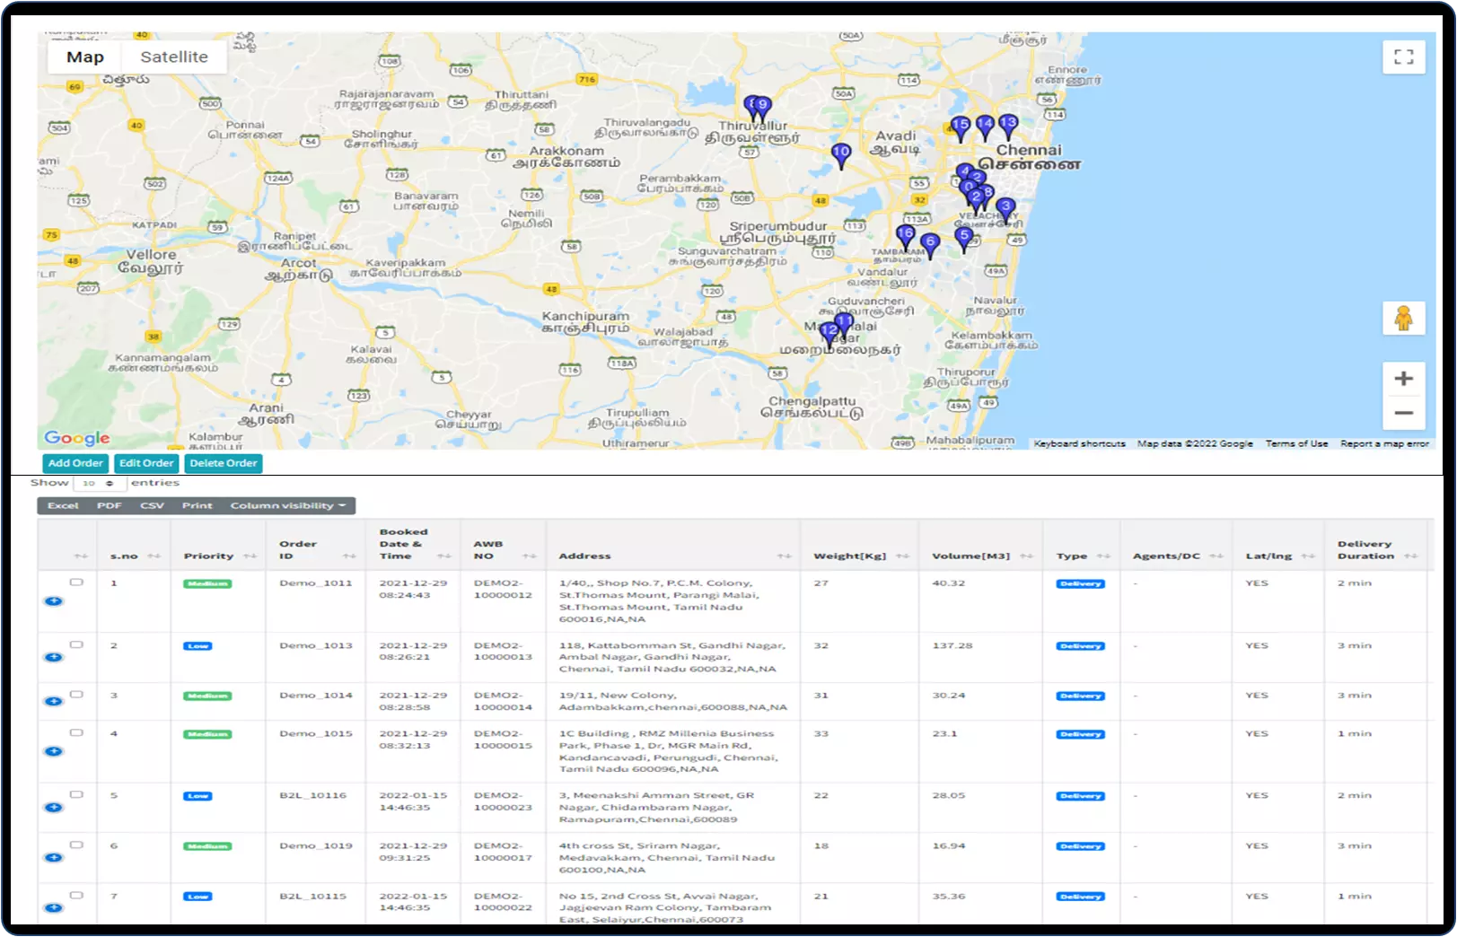This screenshot has height=937, width=1457.
Task: Expand row details for Demo_1011
Action: tap(54, 601)
